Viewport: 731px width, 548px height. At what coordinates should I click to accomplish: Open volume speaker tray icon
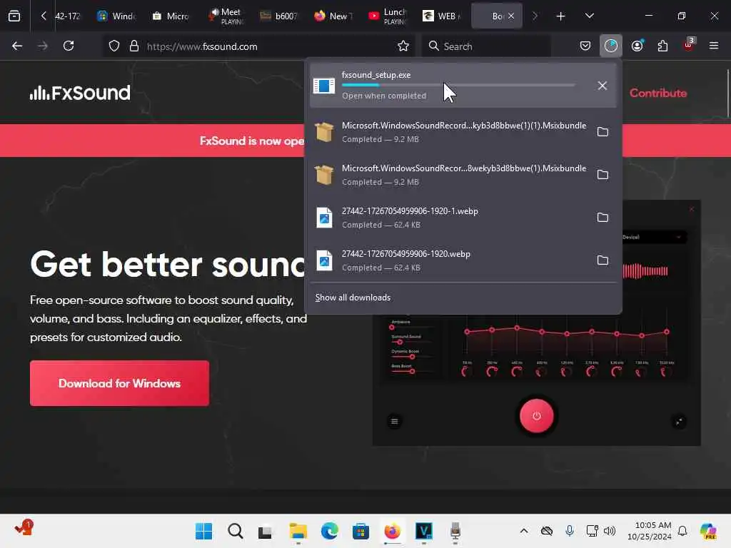pyautogui.click(x=610, y=531)
